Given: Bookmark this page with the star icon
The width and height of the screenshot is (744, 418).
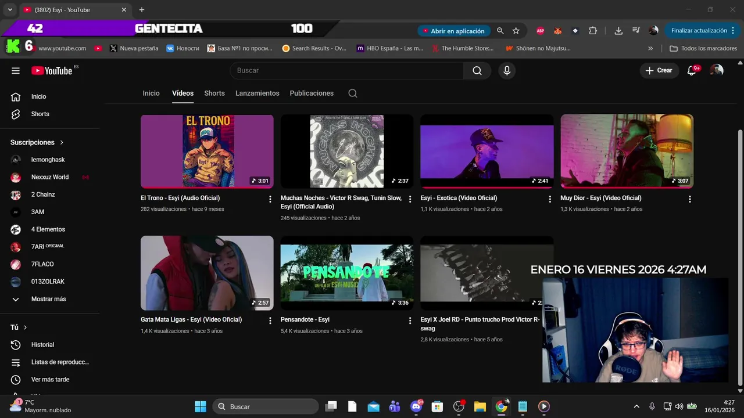Looking at the screenshot, I should point(516,31).
